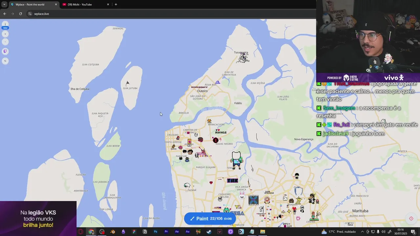Click the Nova Esperança map label

click(304, 139)
